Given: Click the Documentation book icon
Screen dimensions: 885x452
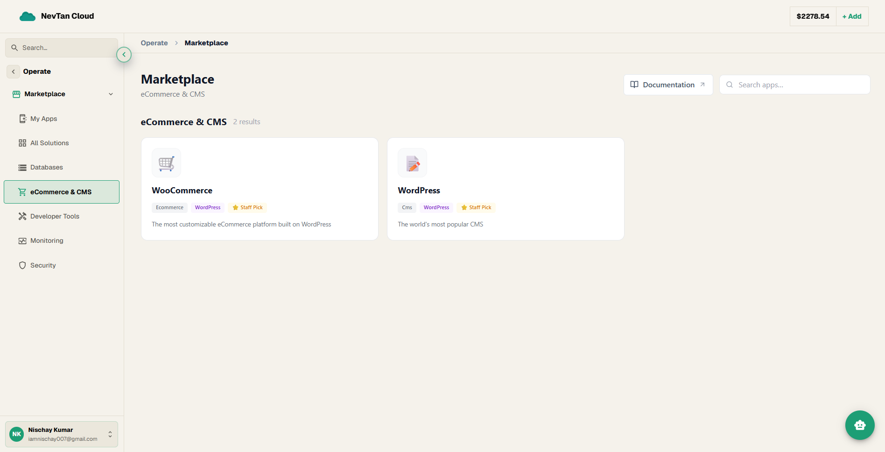Looking at the screenshot, I should click(x=634, y=85).
